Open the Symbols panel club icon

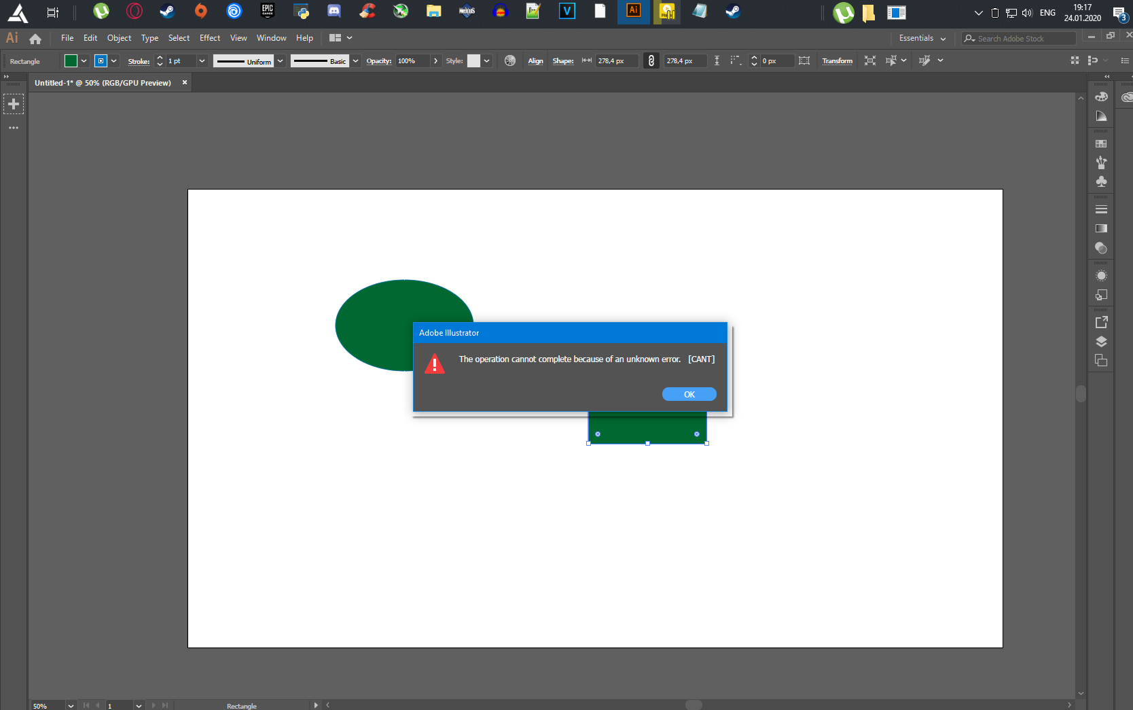[x=1101, y=181]
